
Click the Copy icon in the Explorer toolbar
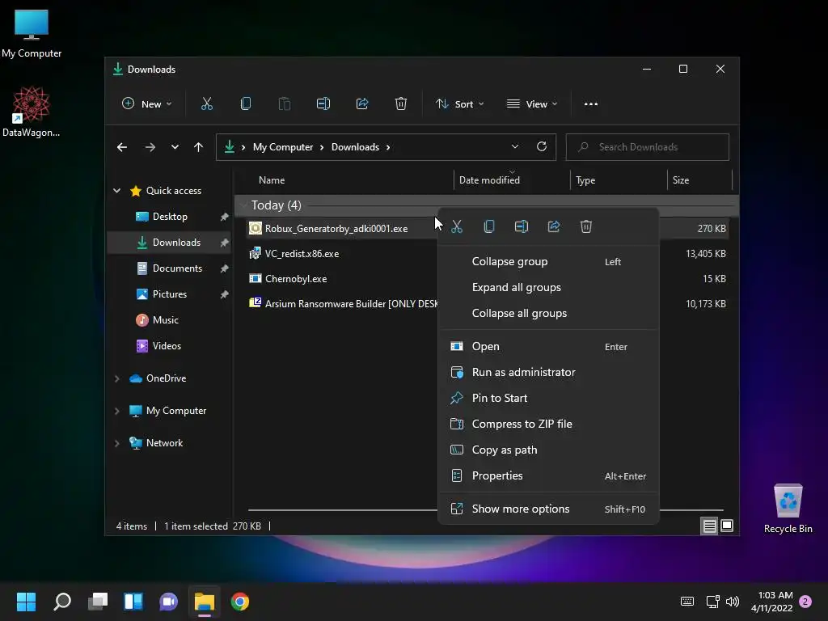coord(246,104)
